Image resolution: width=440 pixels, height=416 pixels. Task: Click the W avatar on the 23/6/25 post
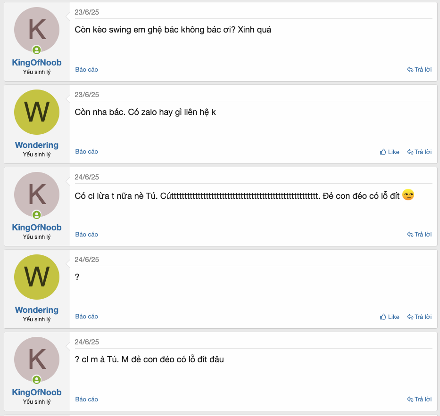click(x=37, y=112)
